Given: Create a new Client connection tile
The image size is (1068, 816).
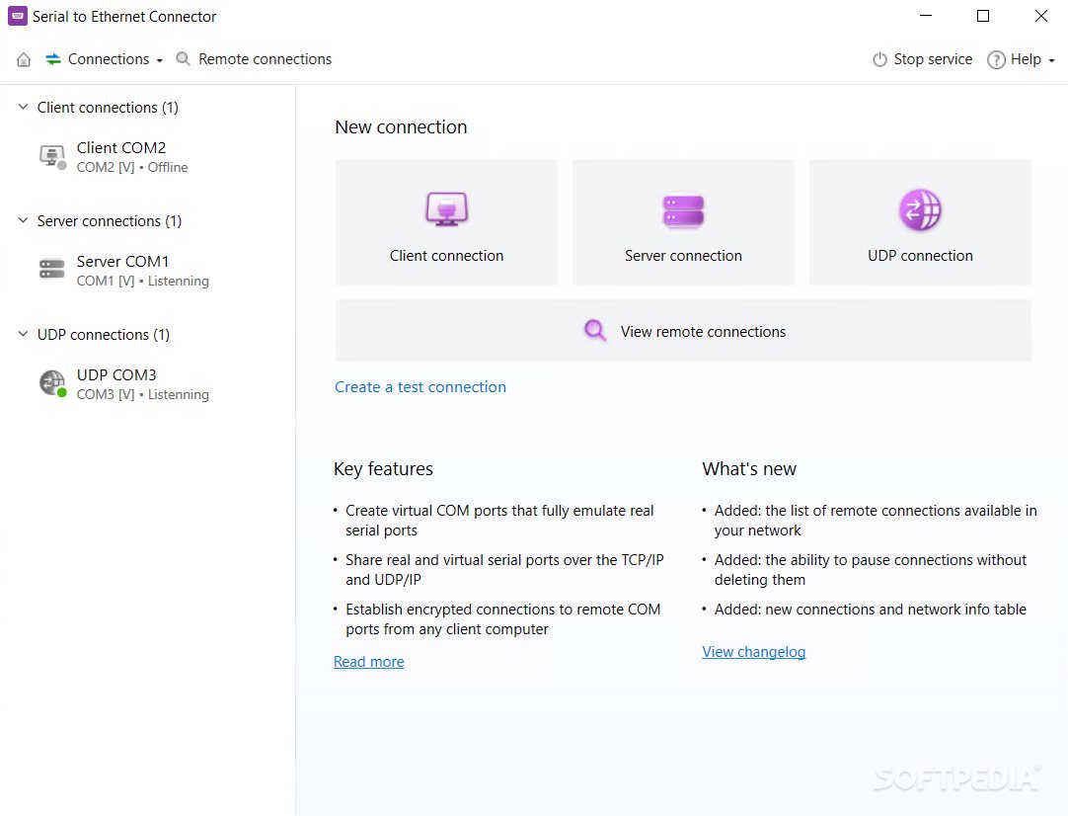Looking at the screenshot, I should pos(446,222).
